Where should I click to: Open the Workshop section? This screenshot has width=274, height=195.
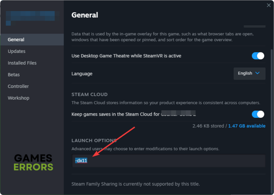pyautogui.click(x=19, y=98)
